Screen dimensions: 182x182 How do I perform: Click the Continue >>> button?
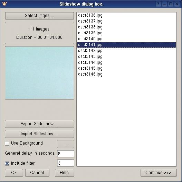159,173
